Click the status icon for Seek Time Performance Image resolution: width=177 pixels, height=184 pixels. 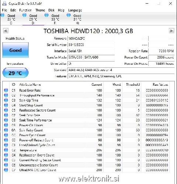coord(6,120)
